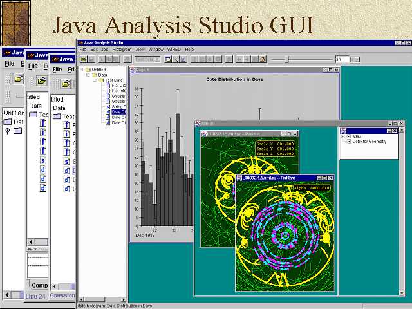Click the save icon in main toolbar
This screenshot has width=412, height=309.
coord(91,59)
